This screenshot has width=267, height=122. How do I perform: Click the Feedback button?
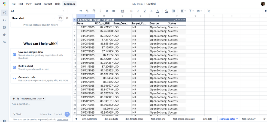point(69,4)
